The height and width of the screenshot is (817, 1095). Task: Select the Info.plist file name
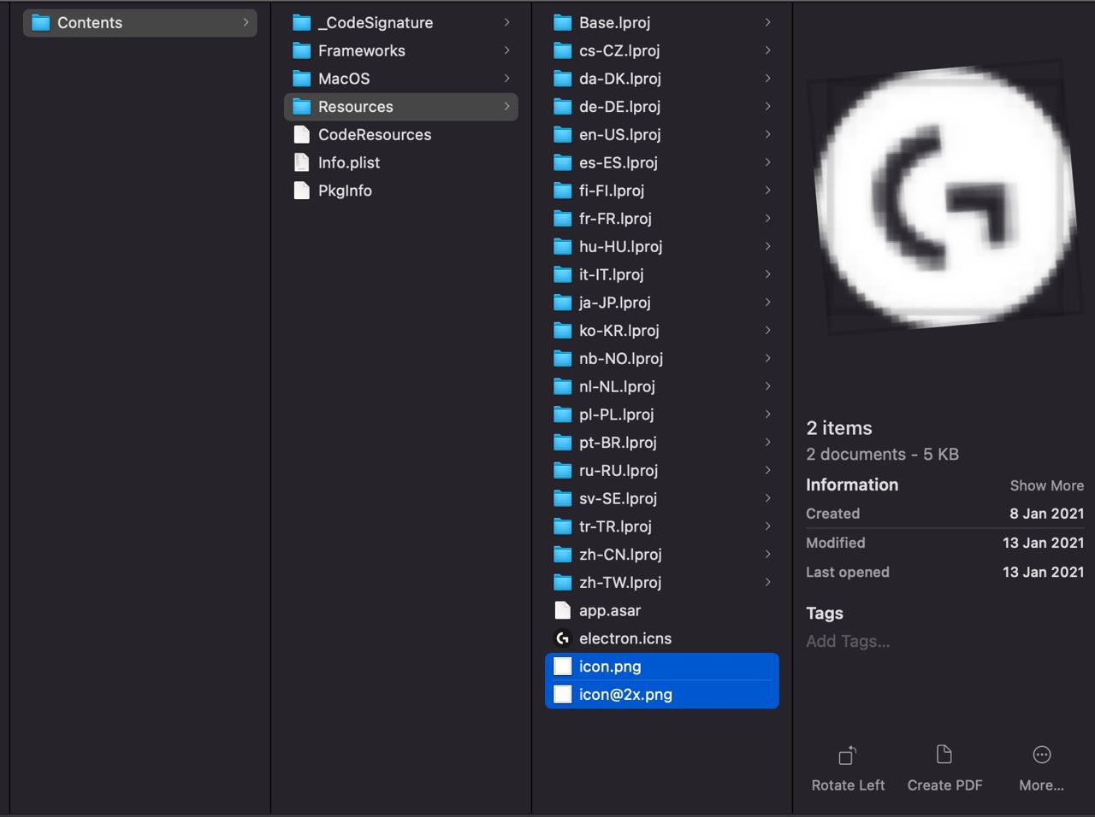(x=349, y=162)
